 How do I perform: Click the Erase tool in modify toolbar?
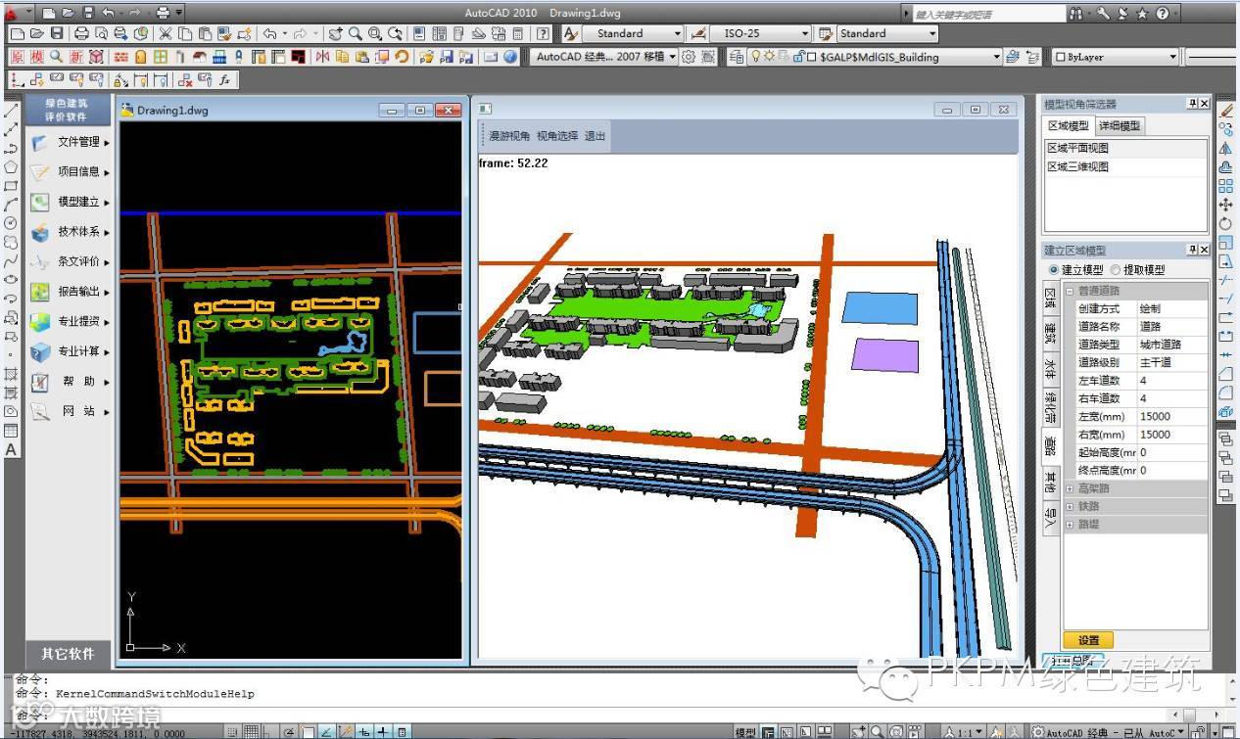click(x=1225, y=111)
